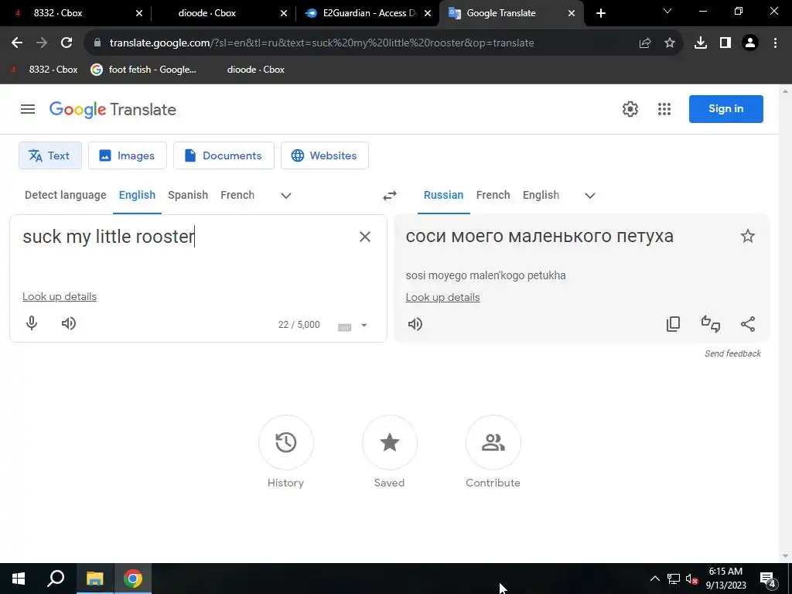Click the Google Translate logo
792x594 pixels.
pyautogui.click(x=113, y=109)
